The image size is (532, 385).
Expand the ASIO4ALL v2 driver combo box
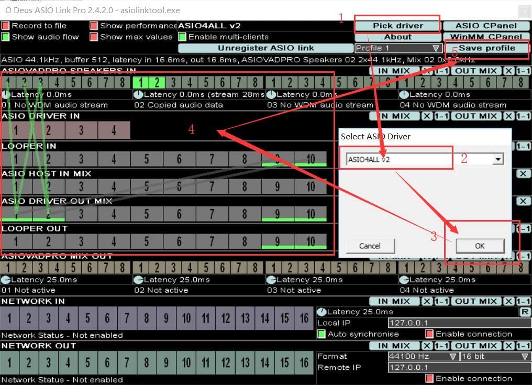point(497,159)
